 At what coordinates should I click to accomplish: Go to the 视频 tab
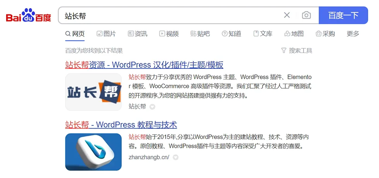(x=169, y=34)
